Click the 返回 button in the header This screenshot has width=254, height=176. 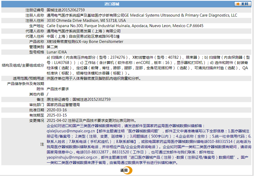tap(243, 4)
